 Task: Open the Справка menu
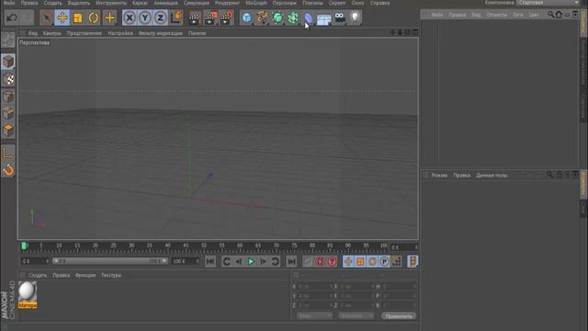(379, 3)
